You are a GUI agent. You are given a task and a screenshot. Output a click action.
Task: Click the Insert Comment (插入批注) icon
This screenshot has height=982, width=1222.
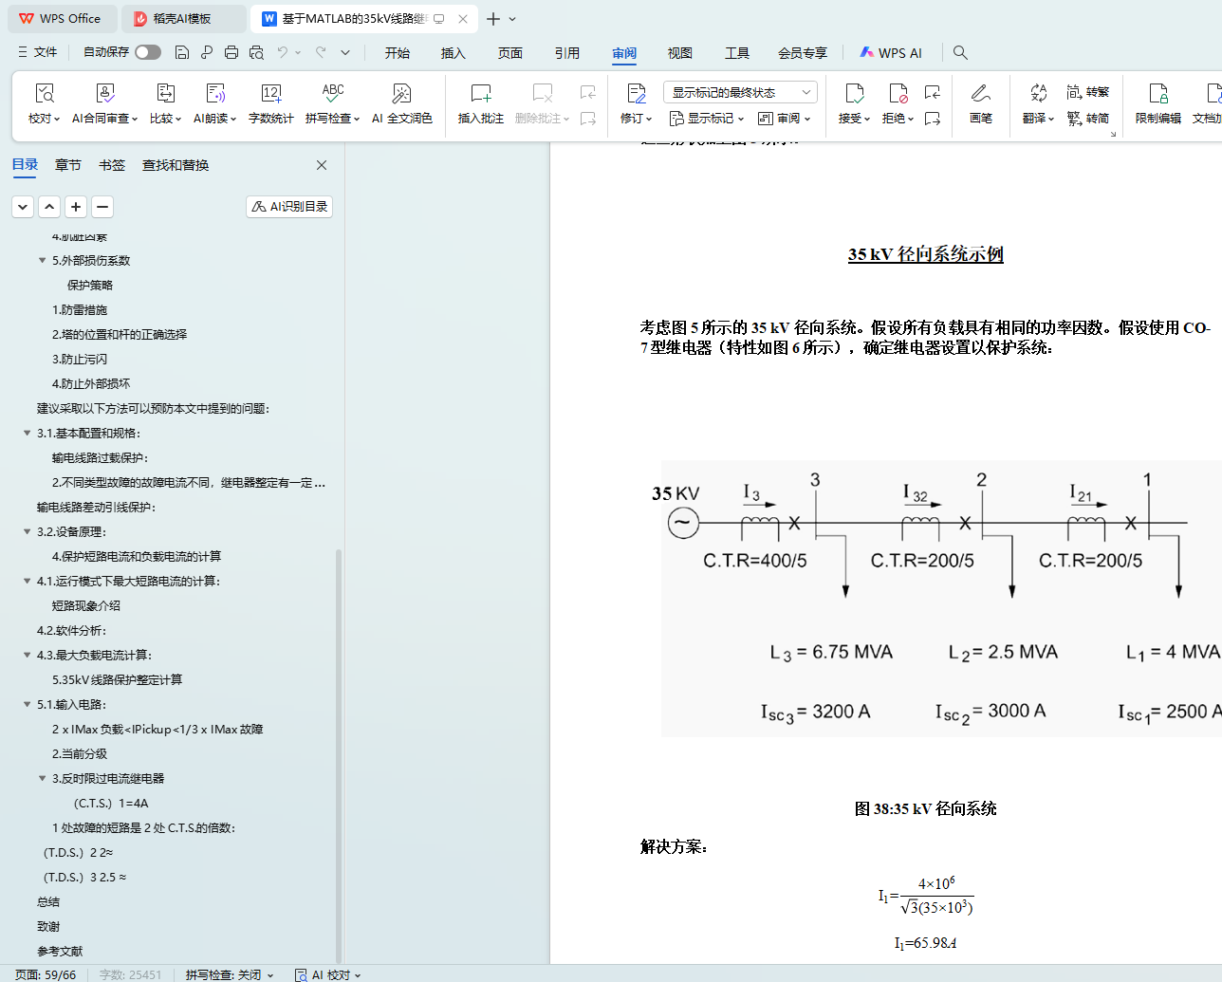pos(480,94)
